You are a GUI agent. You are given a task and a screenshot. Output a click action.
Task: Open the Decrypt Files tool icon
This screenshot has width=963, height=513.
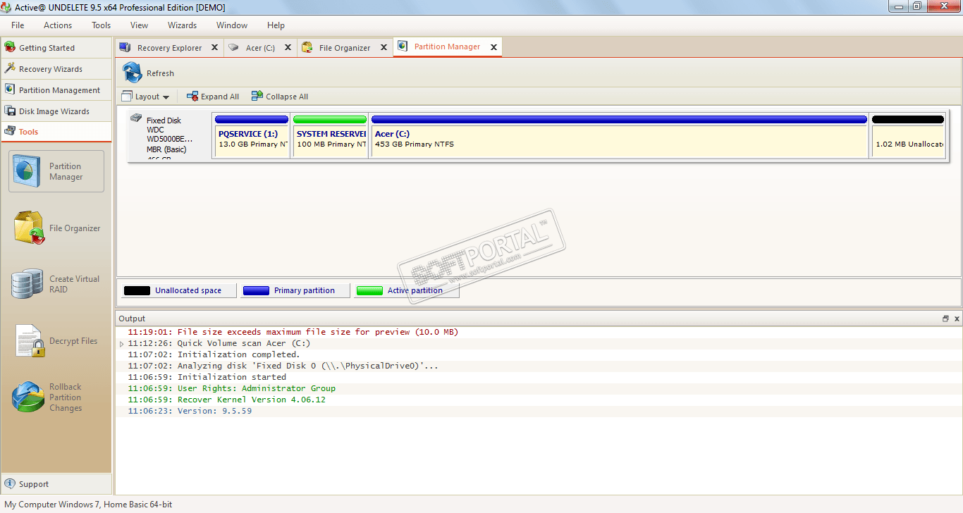click(x=29, y=341)
